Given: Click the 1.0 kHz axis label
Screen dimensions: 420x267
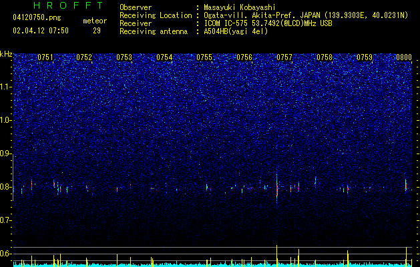Looking at the screenshot, I should pos(6,120).
